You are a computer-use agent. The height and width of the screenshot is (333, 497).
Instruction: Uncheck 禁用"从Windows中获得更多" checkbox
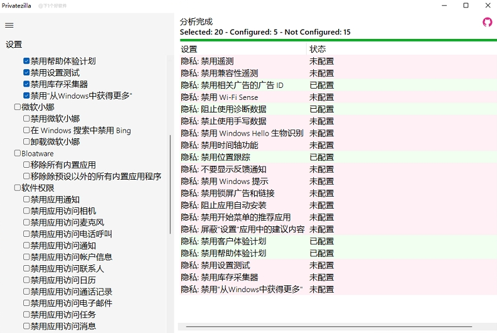[26, 96]
